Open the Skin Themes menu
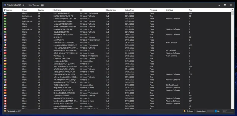This screenshot has width=237, height=116. click(34, 5)
